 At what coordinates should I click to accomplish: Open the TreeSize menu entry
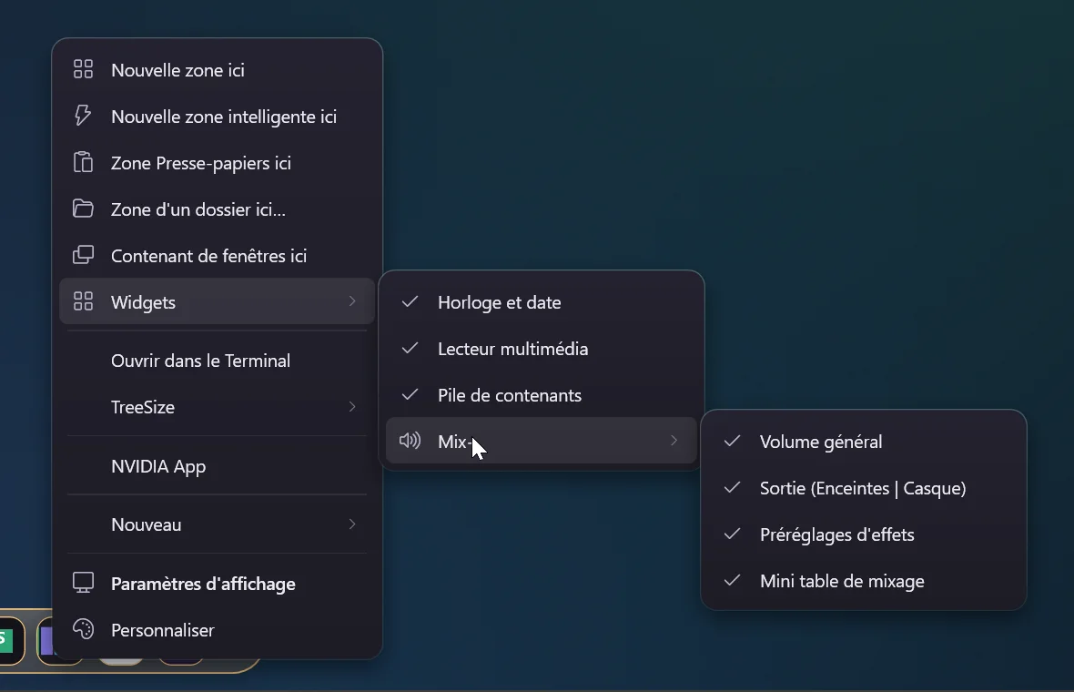tap(217, 407)
